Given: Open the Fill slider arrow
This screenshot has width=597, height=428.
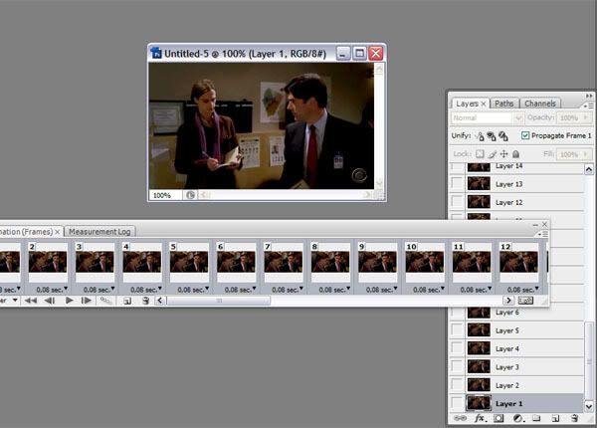Looking at the screenshot, I should point(586,154).
